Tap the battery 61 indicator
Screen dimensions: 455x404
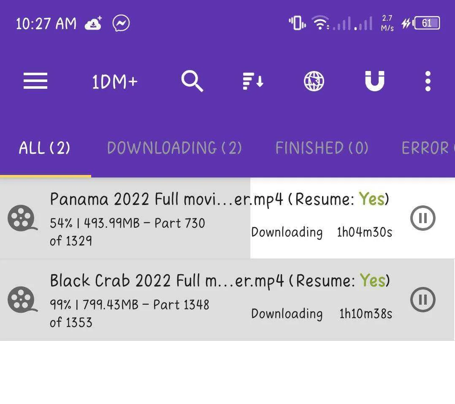pyautogui.click(x=426, y=23)
